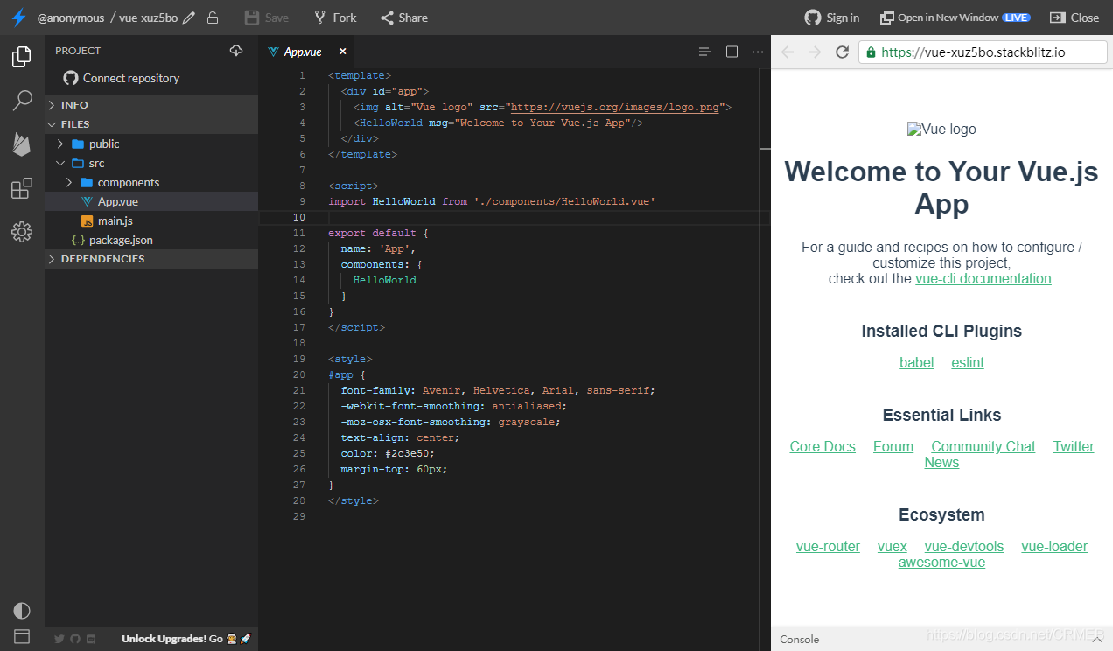This screenshot has height=651, width=1113.
Task: Open the settings gear in the activity bar
Action: pos(22,232)
